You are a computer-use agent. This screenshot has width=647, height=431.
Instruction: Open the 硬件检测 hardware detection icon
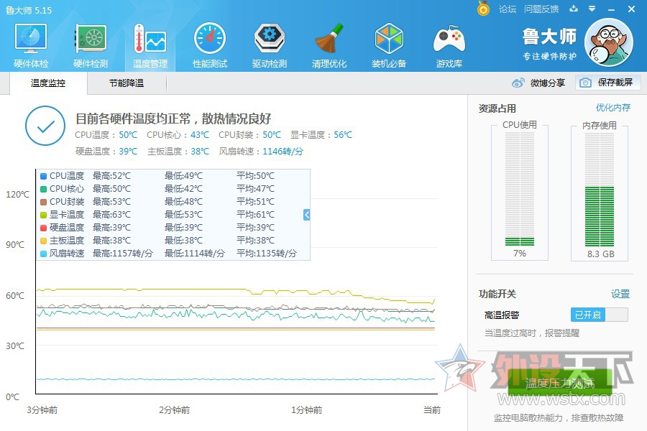(91, 45)
